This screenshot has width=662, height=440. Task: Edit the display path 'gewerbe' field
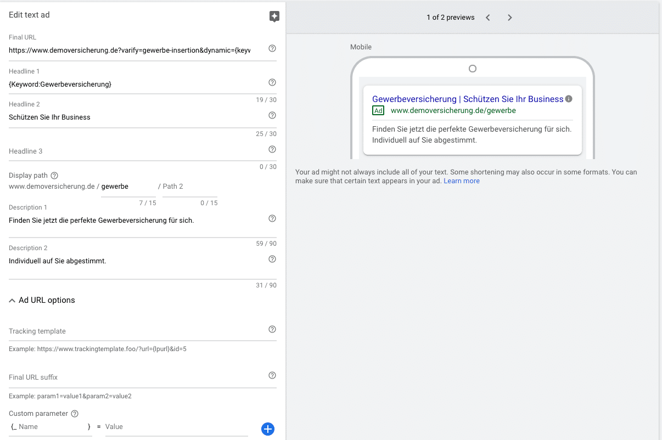coord(128,187)
